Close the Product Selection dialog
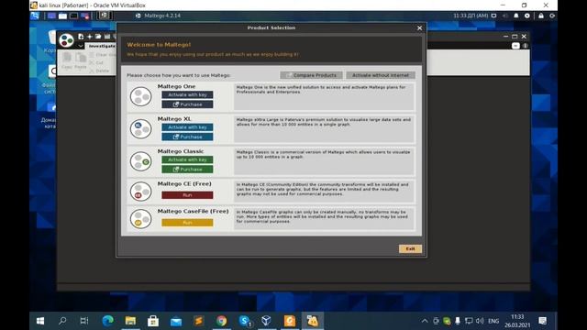 tap(420, 28)
